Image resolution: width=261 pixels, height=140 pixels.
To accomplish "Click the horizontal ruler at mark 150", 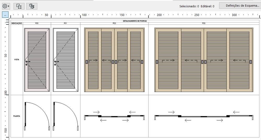I will tap(122, 15).
